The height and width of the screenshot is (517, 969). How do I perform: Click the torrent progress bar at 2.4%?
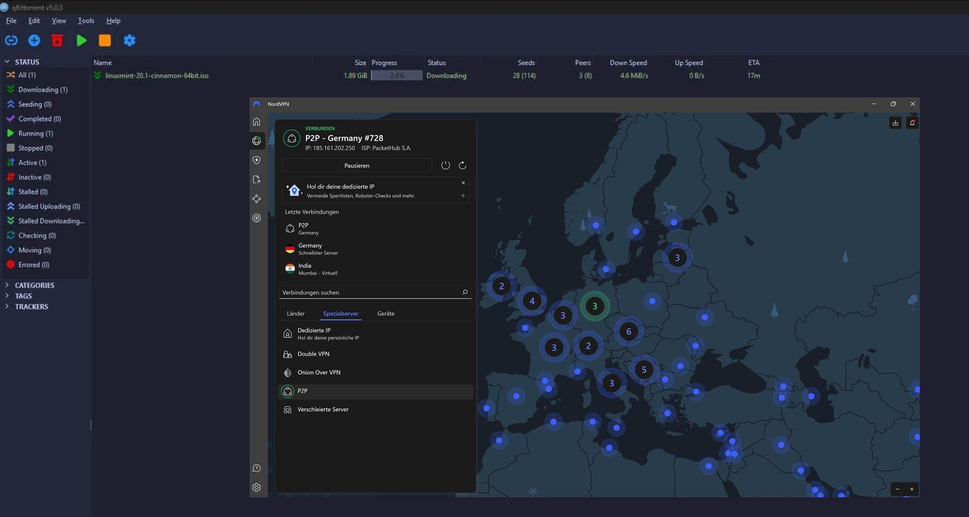point(397,76)
